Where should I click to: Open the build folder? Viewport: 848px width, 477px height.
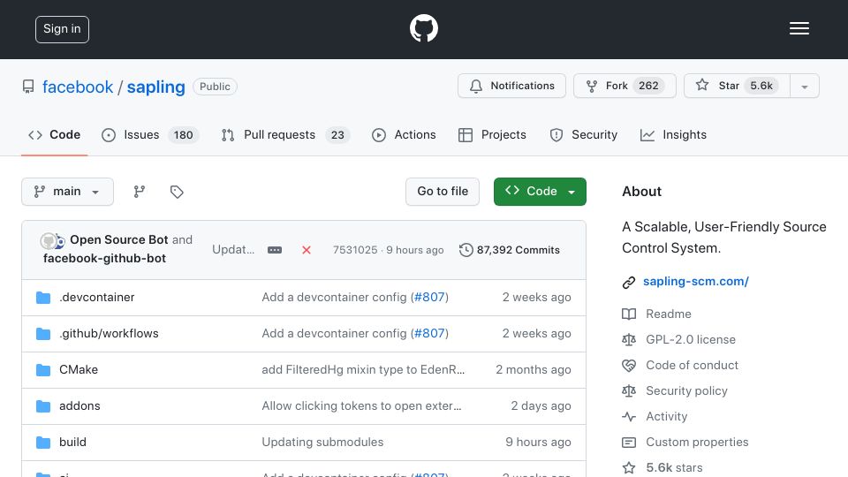click(x=72, y=442)
